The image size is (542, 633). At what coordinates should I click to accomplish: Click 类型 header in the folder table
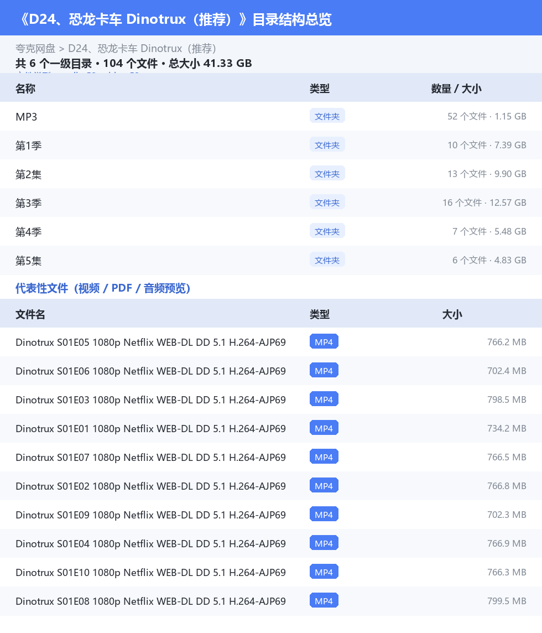point(320,89)
